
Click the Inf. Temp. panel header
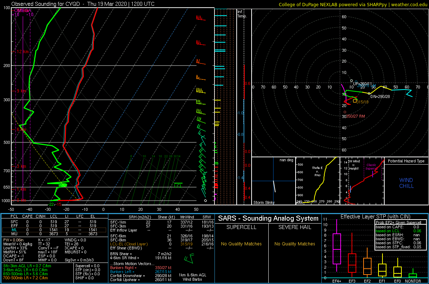(x=242, y=14)
